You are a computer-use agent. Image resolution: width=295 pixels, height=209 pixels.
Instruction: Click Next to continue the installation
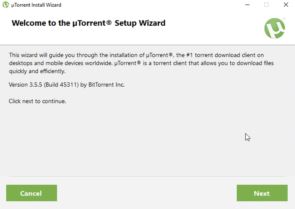click(262, 193)
